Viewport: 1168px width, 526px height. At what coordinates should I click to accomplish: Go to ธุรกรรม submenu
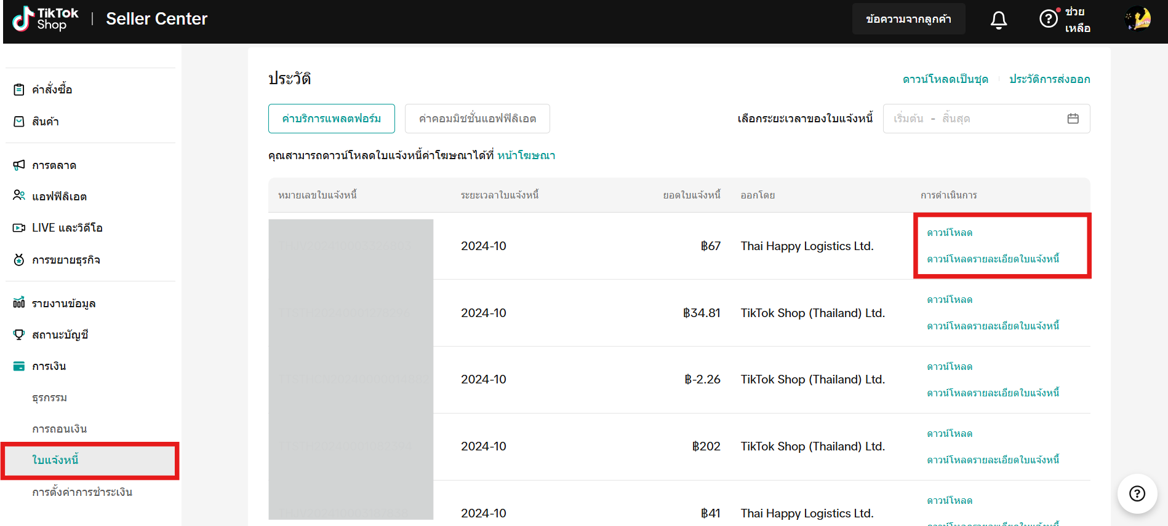click(x=49, y=398)
